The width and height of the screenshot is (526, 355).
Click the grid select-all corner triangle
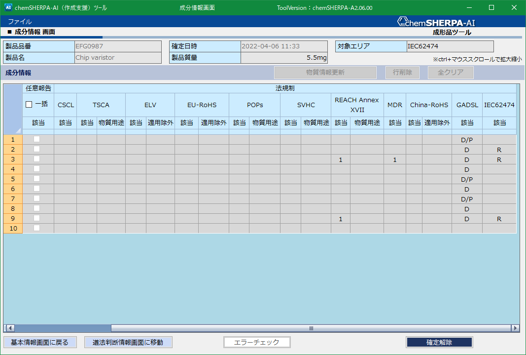click(x=19, y=131)
